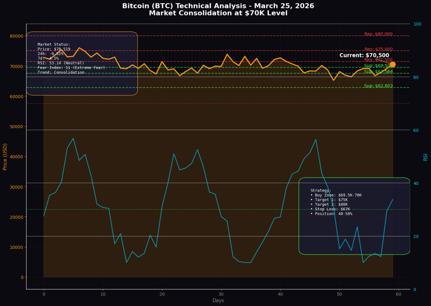Click the chart title text

[x=218, y=9]
